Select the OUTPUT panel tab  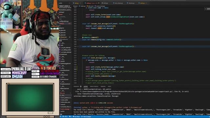(86, 87)
